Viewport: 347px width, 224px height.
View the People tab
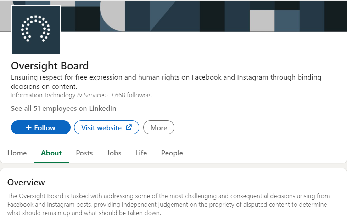click(x=172, y=153)
